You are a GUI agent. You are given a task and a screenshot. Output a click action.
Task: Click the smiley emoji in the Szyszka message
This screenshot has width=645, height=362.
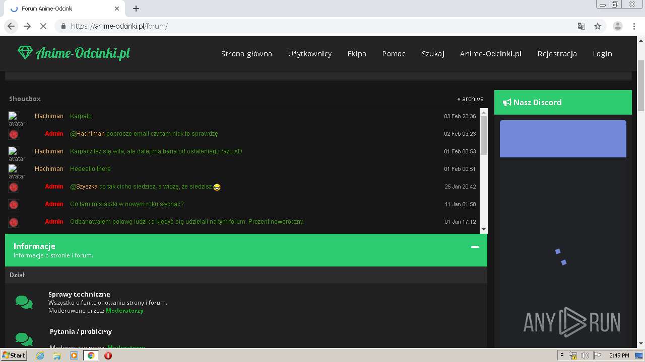point(217,187)
